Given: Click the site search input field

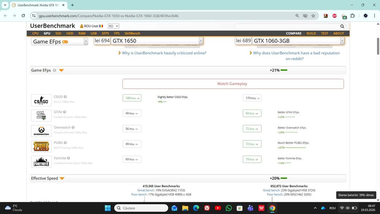Looking at the screenshot, I should point(287,26).
